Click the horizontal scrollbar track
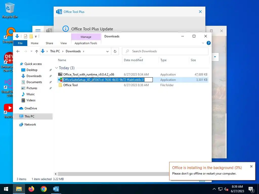Screen dimensions: 259x194 pos(113,174)
